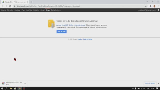Screen dimensions: 160x90
Task: Reload the page
Action: (x=10, y=6)
